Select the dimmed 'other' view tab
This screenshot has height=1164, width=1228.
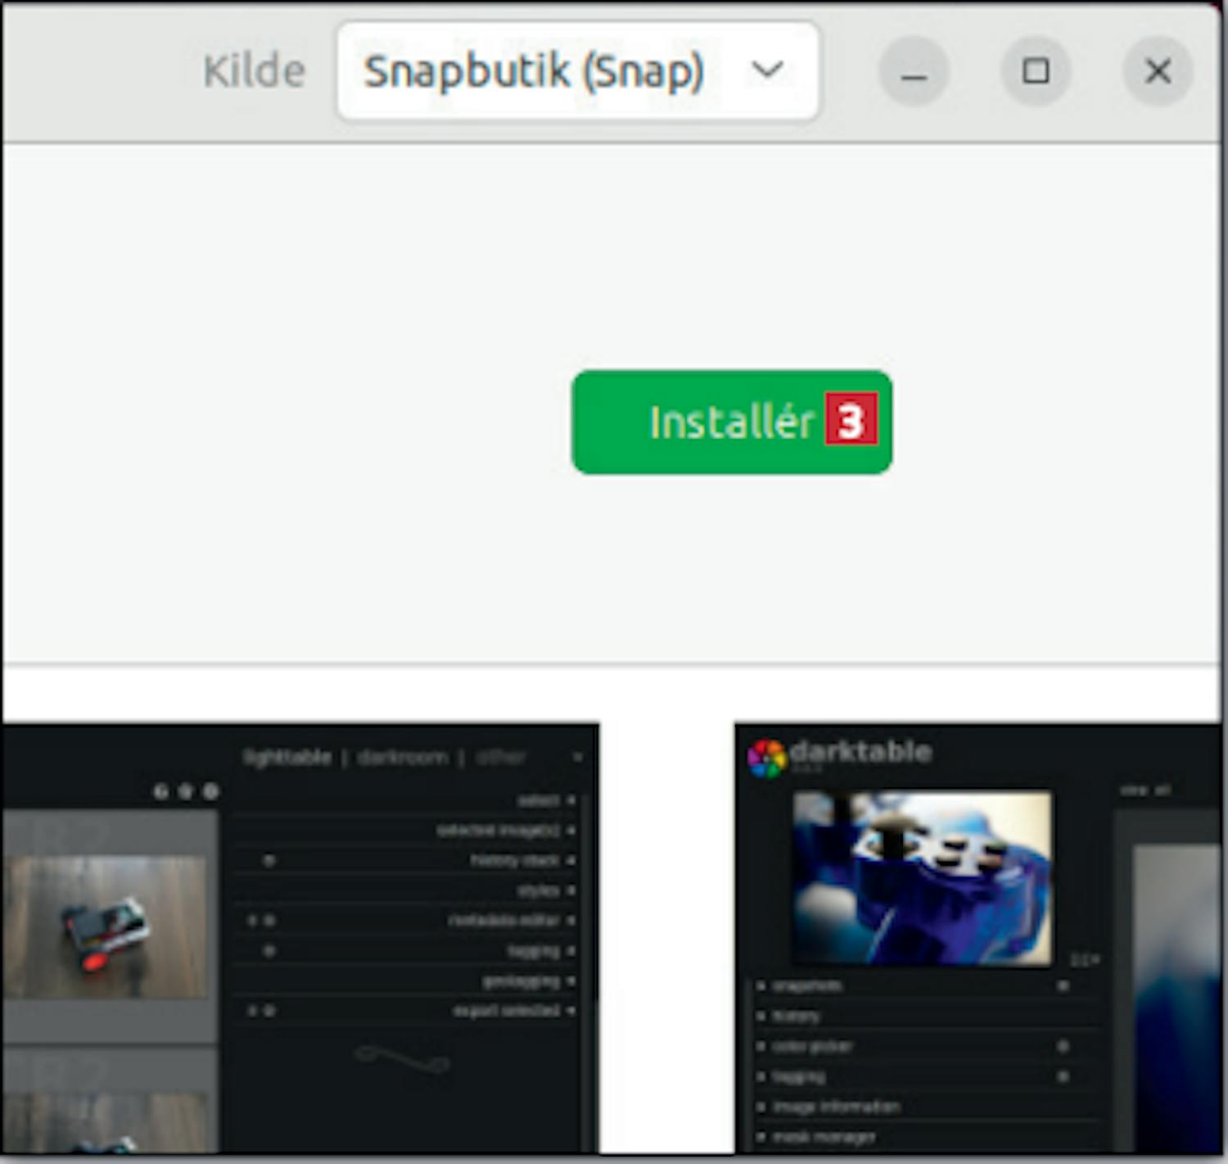(x=500, y=758)
